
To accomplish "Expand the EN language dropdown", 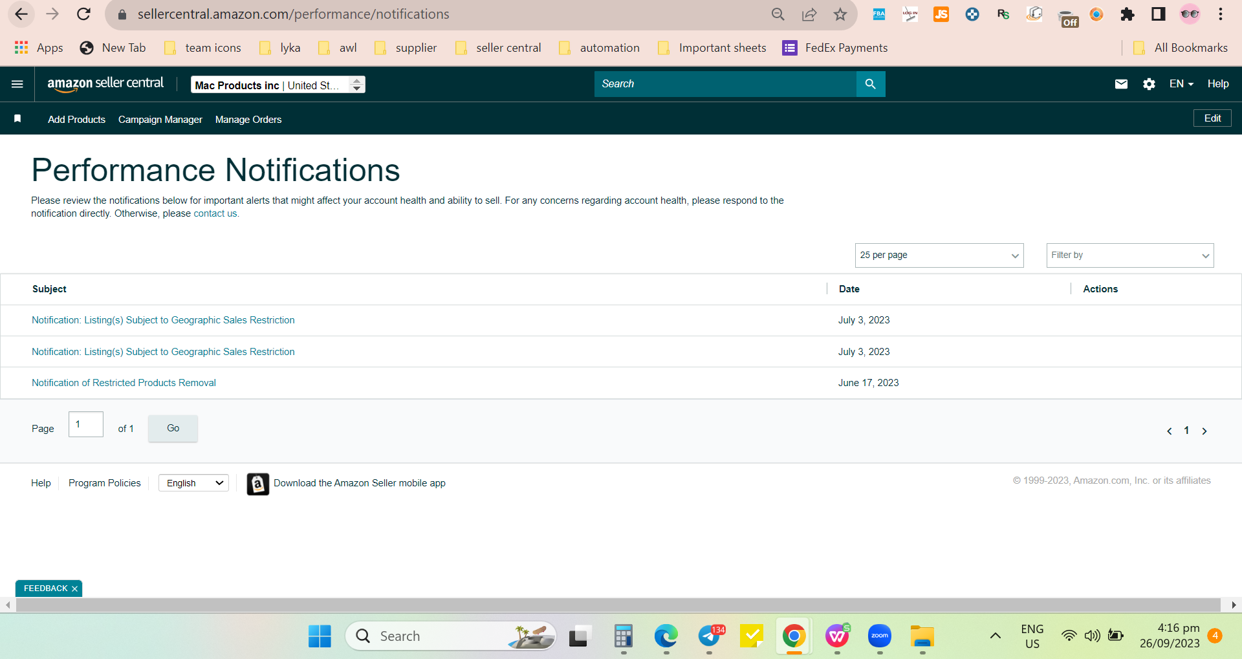I will pos(1181,84).
